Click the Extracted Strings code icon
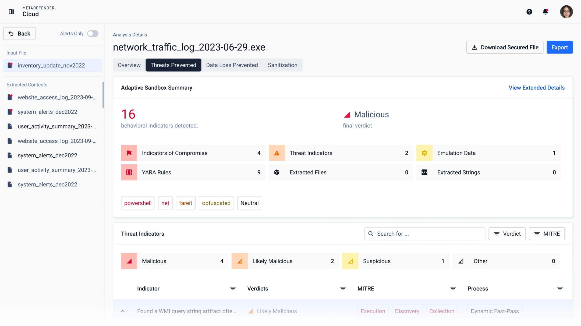The height and width of the screenshot is (326, 581). pos(424,172)
